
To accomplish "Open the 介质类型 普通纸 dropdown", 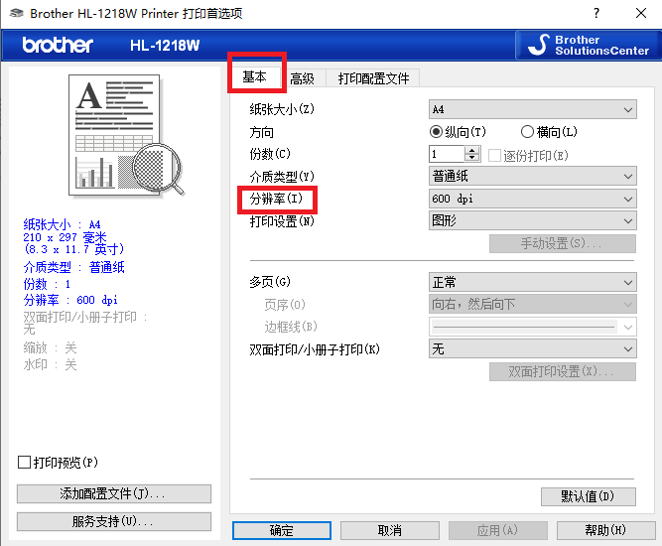I will click(532, 176).
